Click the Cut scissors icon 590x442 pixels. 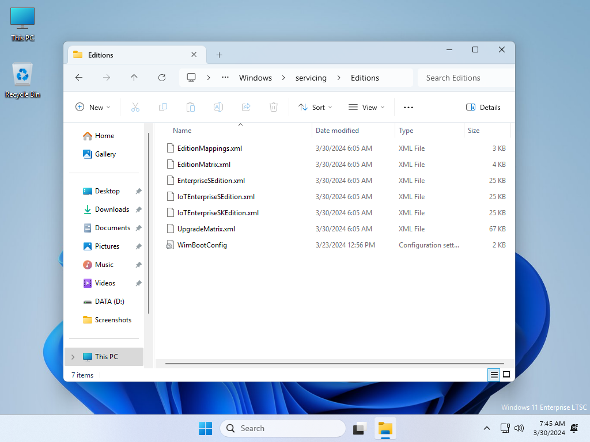point(135,108)
